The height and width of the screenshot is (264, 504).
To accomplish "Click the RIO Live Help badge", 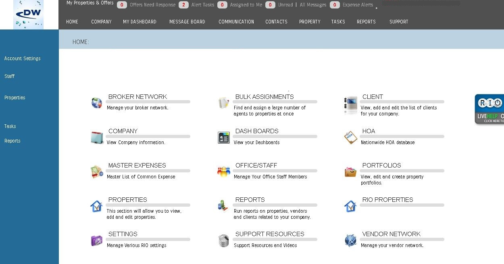I will point(489,109).
